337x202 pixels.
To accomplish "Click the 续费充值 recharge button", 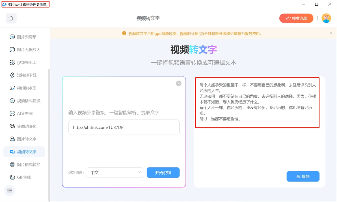I will point(296,18).
